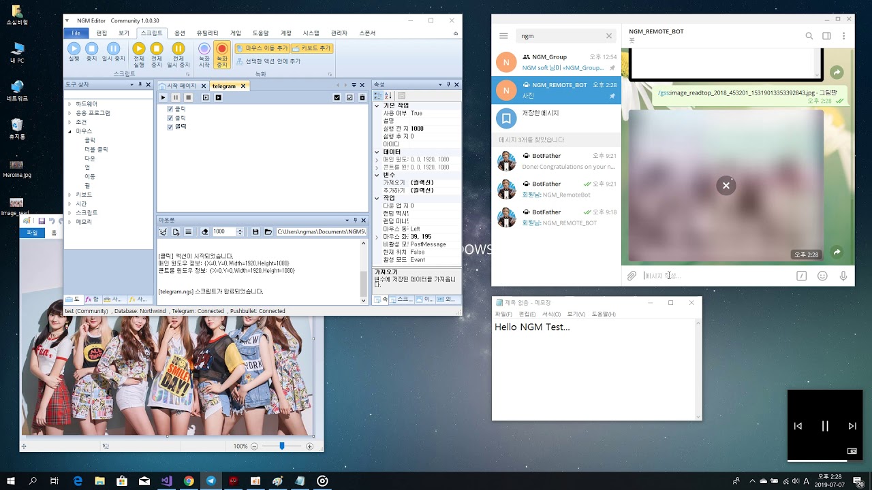Click the trash delete icon in script toolbar
Screen dimensions: 872x490
[x=362, y=97]
